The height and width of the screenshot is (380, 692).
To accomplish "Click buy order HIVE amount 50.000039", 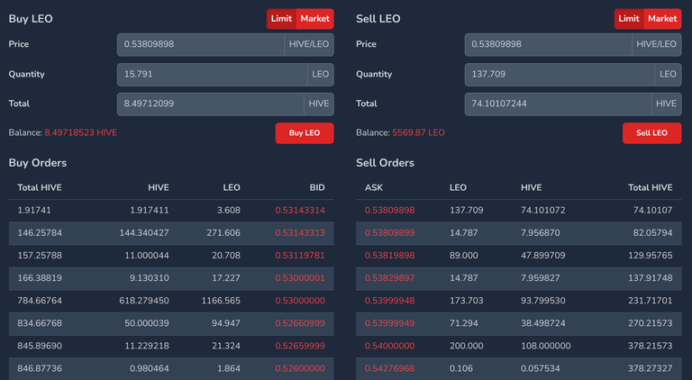I will tap(147, 323).
